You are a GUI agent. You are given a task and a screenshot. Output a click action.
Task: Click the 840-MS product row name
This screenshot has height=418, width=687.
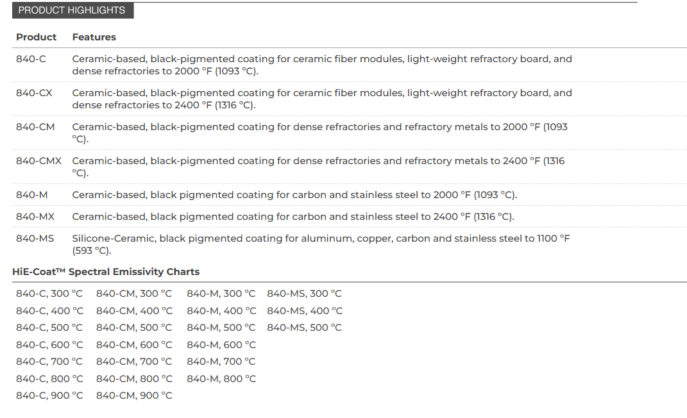[x=35, y=238]
